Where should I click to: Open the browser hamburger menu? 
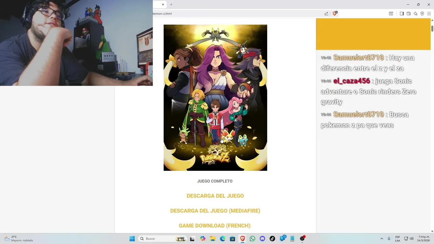point(429,14)
